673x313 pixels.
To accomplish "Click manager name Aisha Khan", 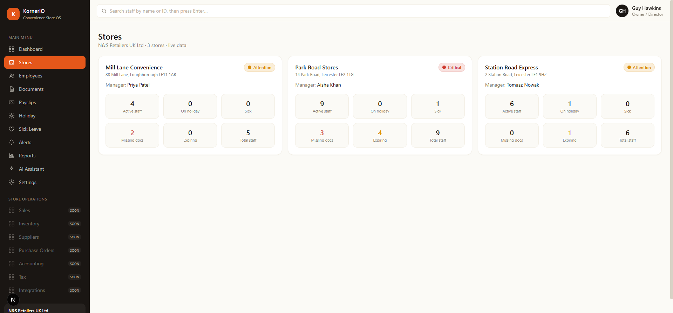I will 329,85.
